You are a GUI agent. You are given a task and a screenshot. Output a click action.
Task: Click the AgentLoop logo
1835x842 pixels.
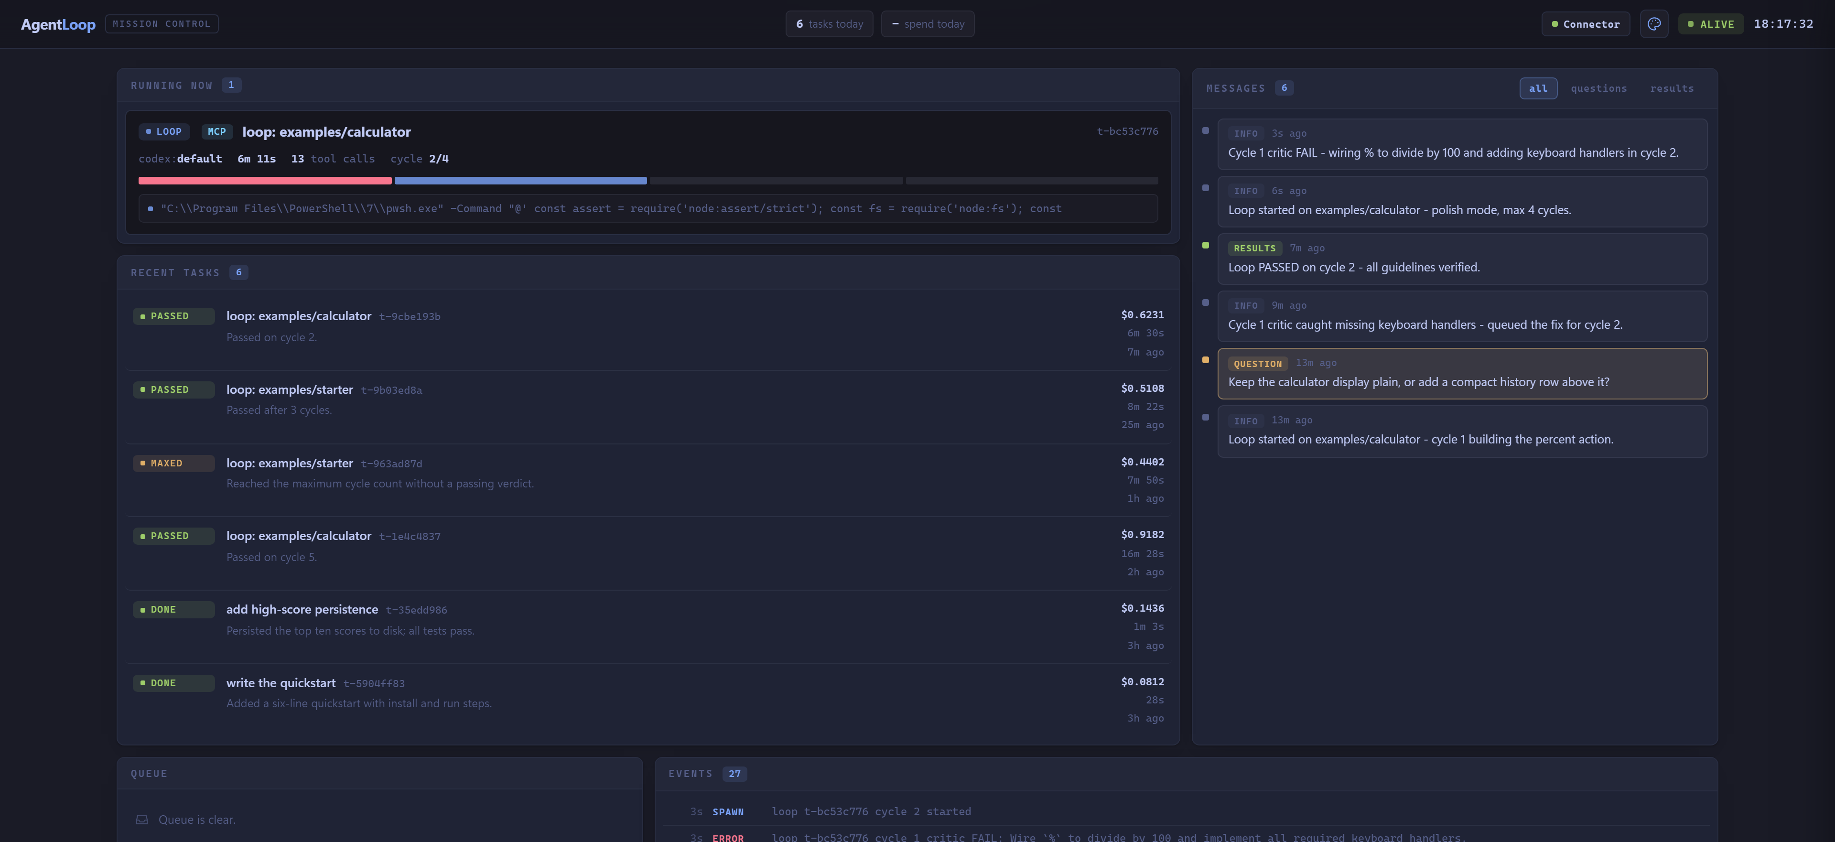(x=58, y=24)
